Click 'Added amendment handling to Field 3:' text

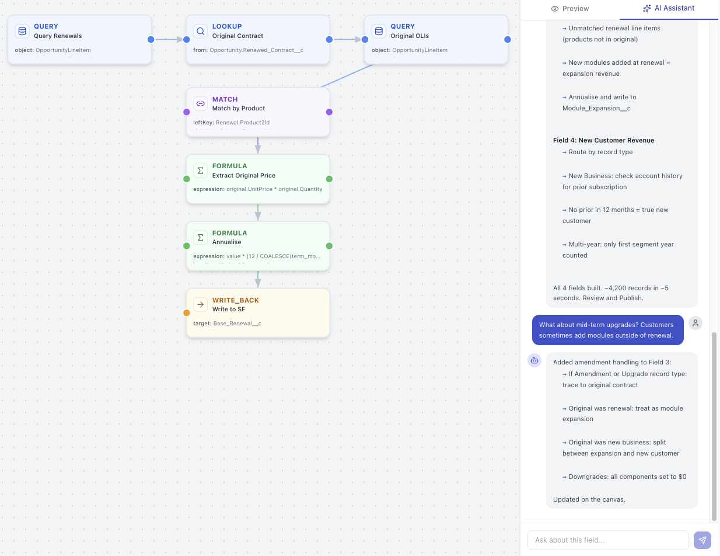[612, 362]
